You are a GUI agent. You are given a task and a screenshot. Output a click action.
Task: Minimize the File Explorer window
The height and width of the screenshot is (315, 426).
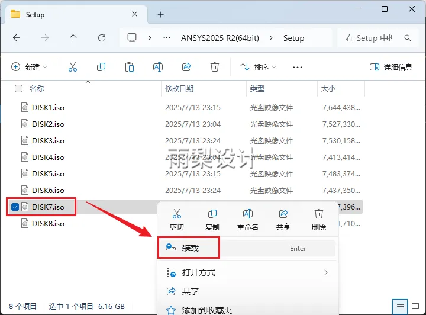point(358,9)
